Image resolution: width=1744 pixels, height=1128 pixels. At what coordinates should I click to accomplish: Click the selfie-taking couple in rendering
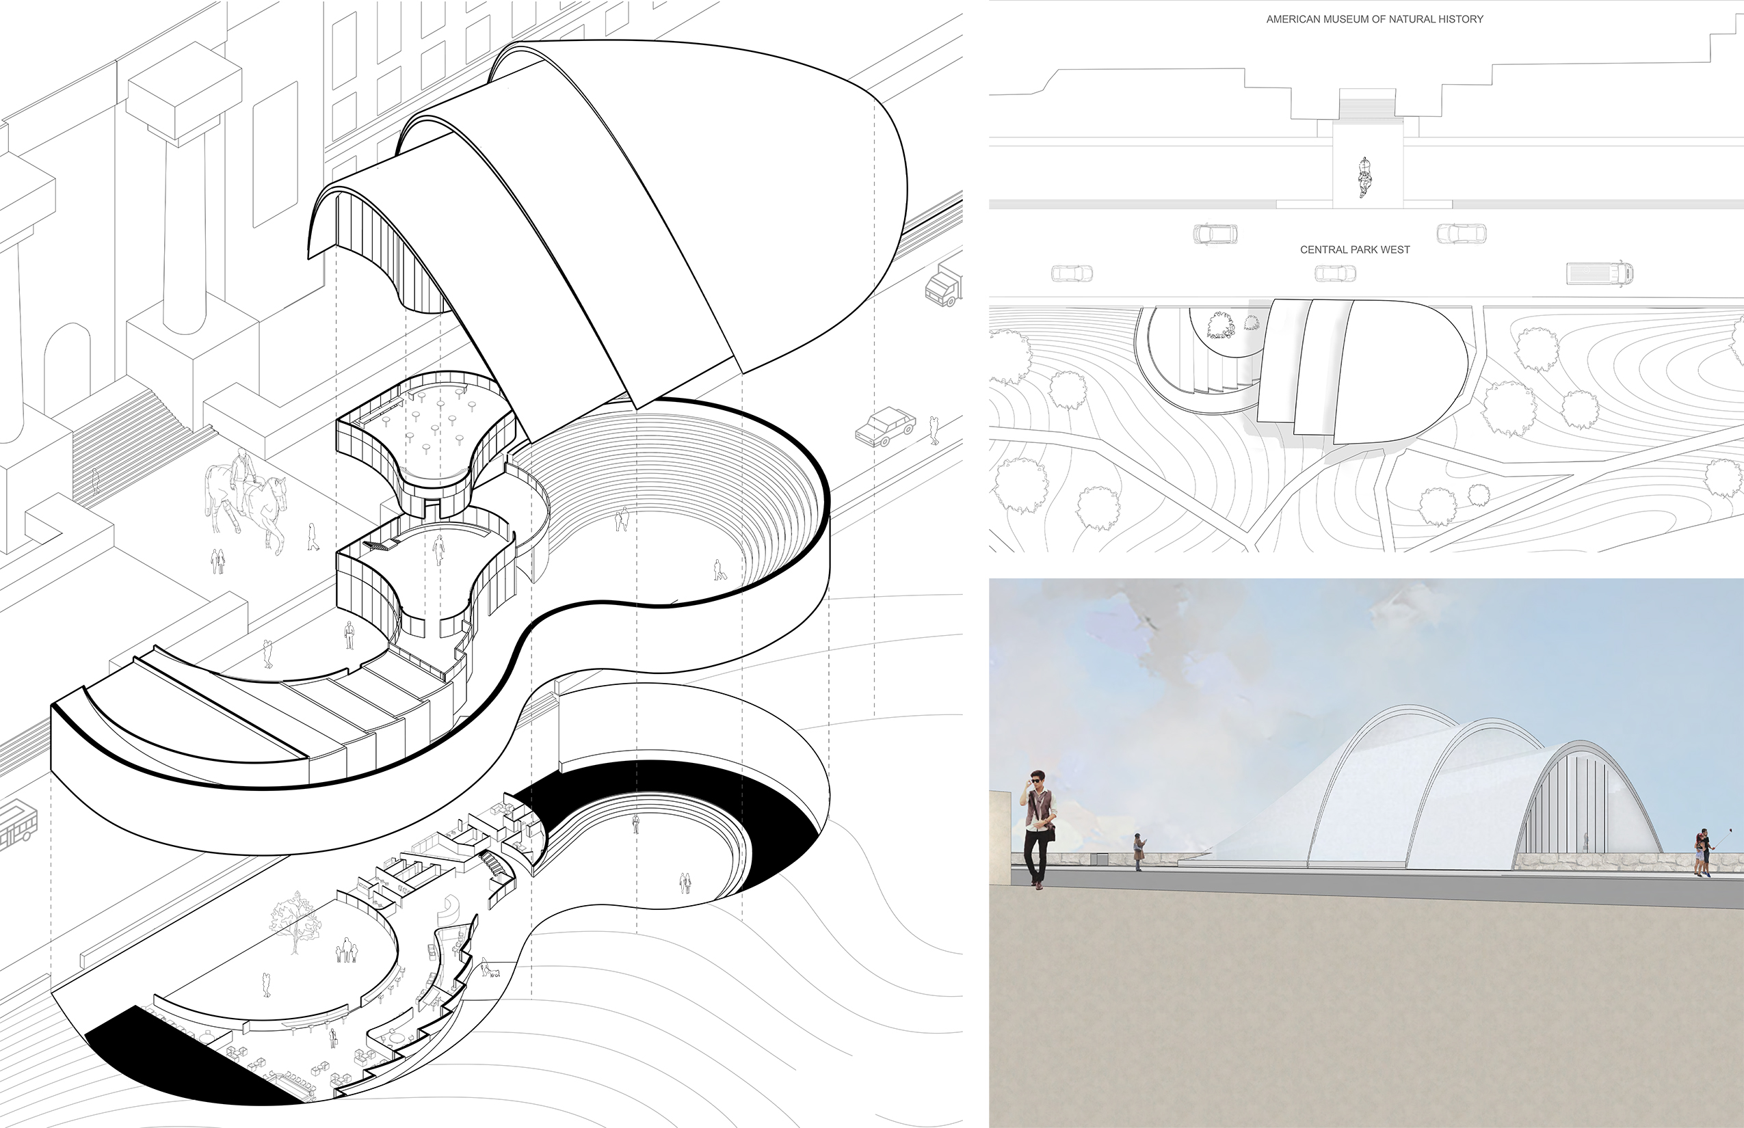tap(1703, 852)
